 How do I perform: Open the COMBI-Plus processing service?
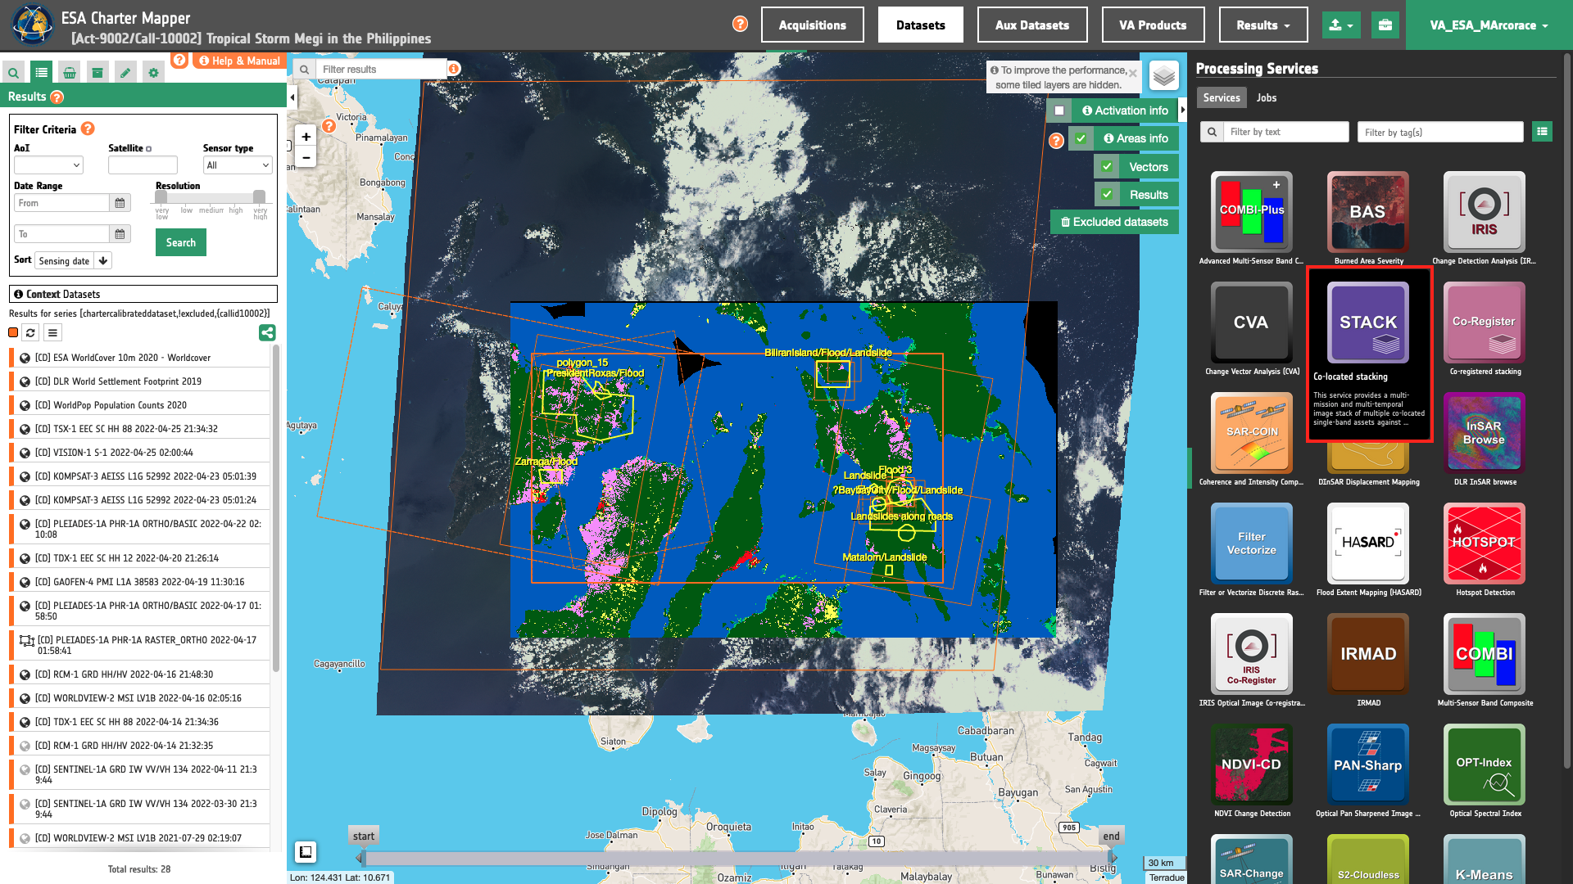1251,212
